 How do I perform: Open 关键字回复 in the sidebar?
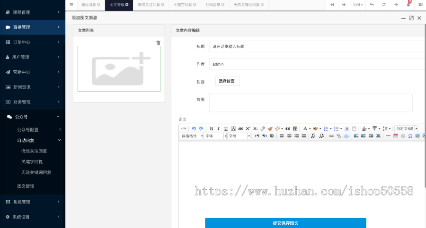pos(32,161)
